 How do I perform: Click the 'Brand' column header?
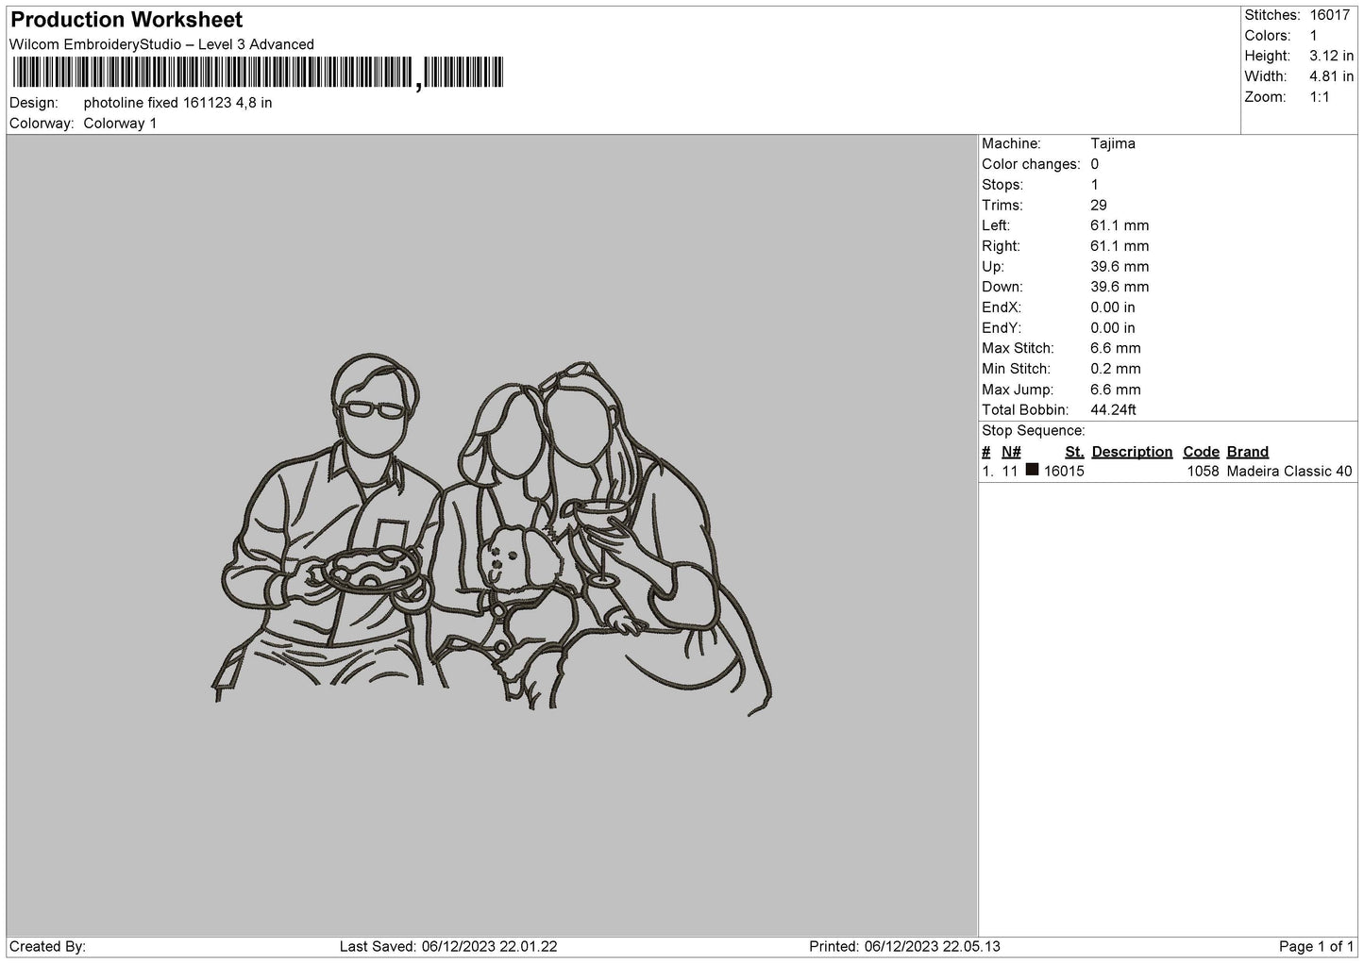coord(1248,452)
